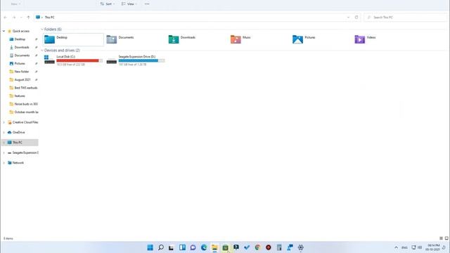This screenshot has width=450, height=253.
Task: Switch to the large icons view layout
Action: pyautogui.click(x=446, y=238)
